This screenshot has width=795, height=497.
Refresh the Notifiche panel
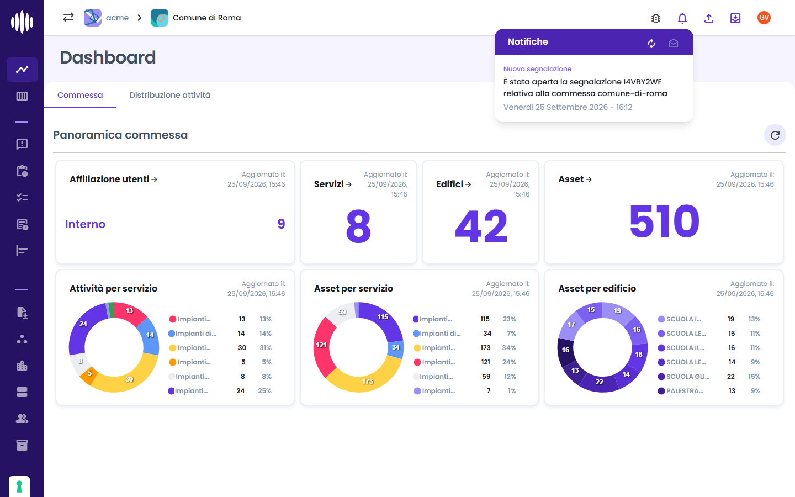(651, 43)
